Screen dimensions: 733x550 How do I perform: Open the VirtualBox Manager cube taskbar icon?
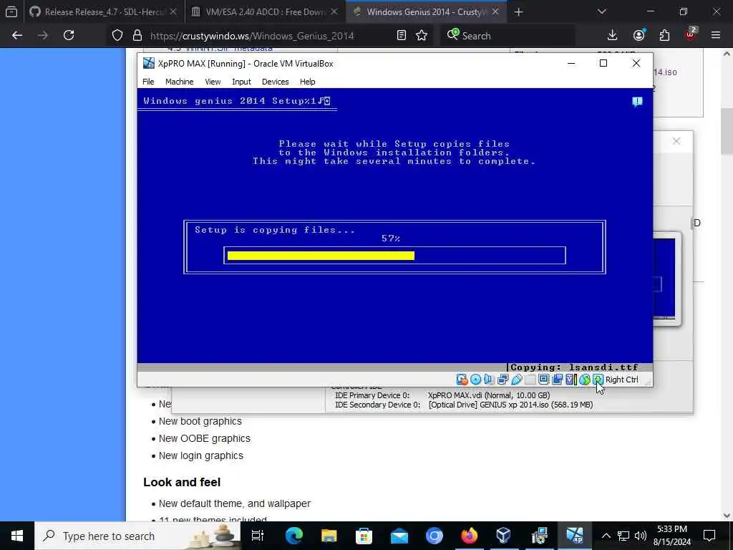(503, 536)
